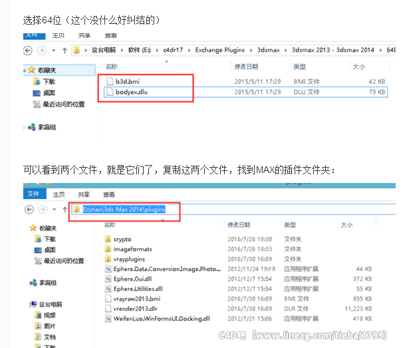Collapse 收藏夹 tree arrow in upper window
Image resolution: width=409 pixels, height=348 pixels.
(25, 71)
